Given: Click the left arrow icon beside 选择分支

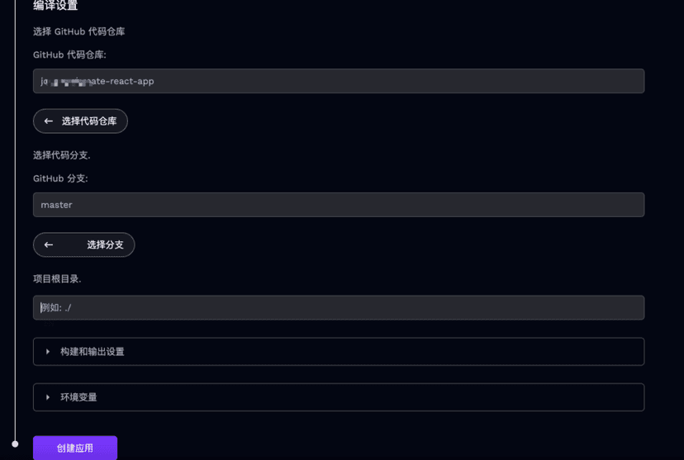Looking at the screenshot, I should [x=49, y=245].
